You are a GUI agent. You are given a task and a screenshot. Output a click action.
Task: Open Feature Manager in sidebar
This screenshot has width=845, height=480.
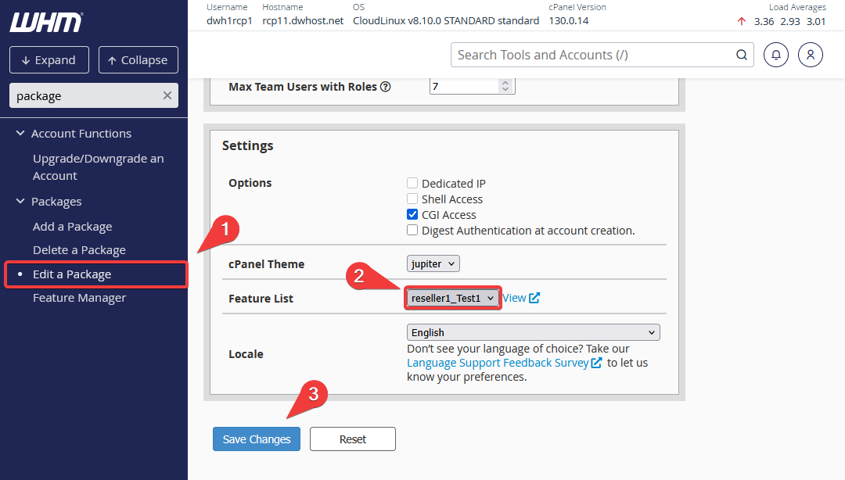click(x=79, y=298)
